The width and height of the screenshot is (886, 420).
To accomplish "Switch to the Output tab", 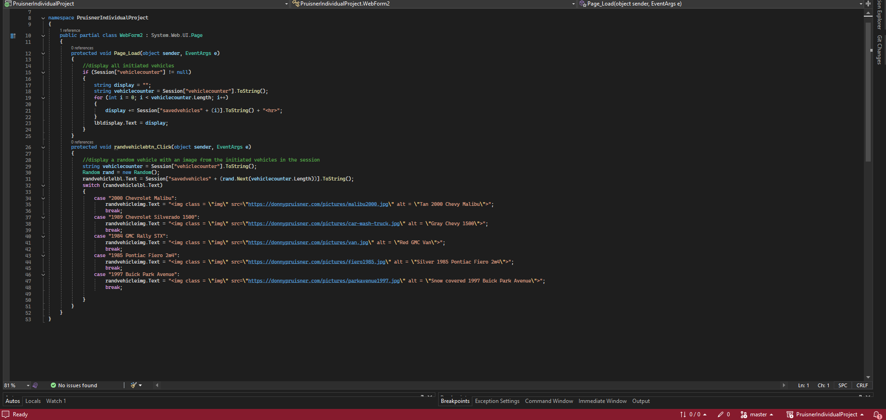I will point(641,401).
